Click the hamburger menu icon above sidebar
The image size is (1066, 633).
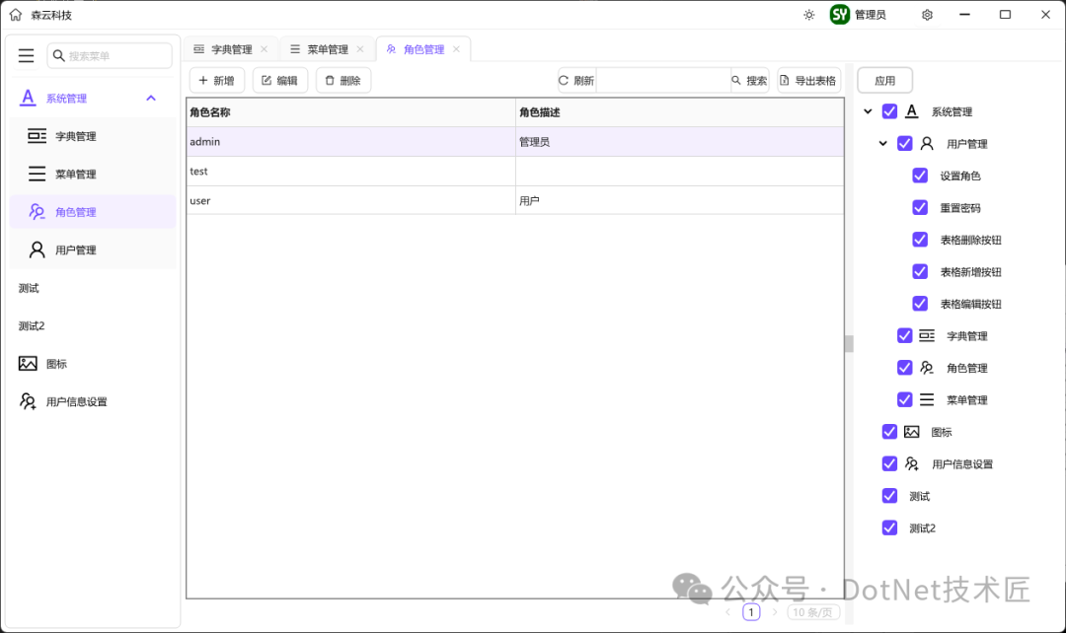point(26,55)
